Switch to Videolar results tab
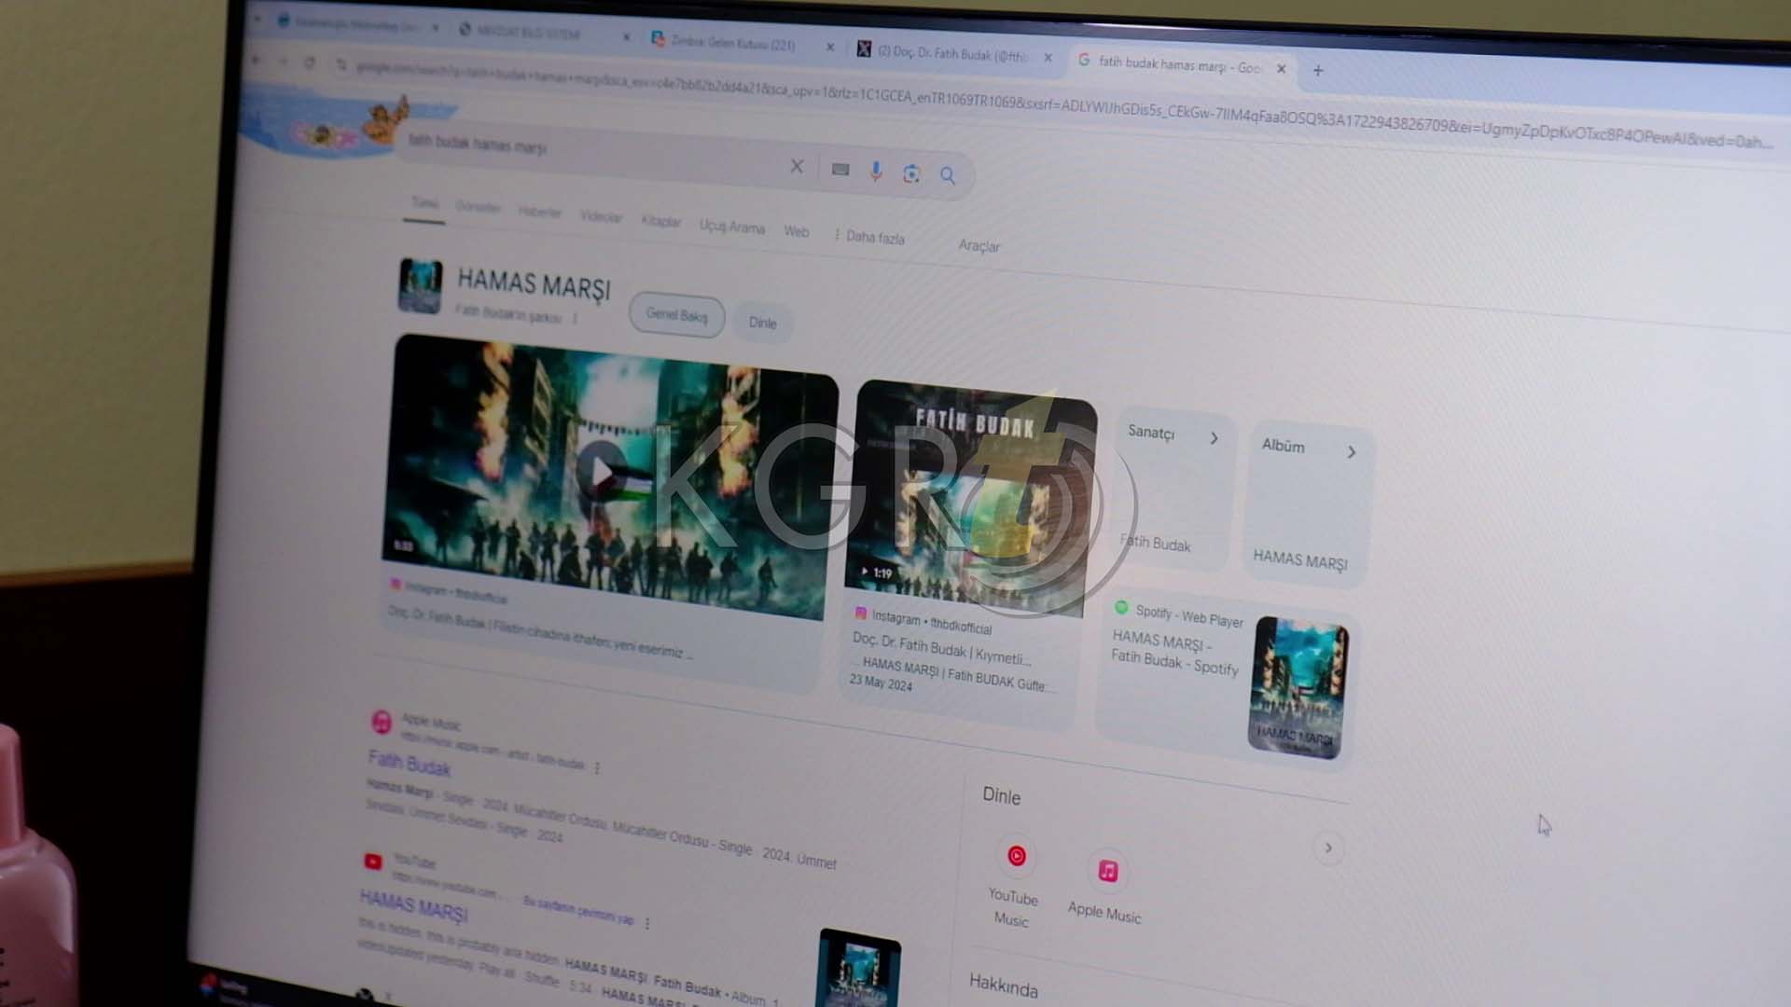This screenshot has height=1007, width=1791. click(601, 216)
